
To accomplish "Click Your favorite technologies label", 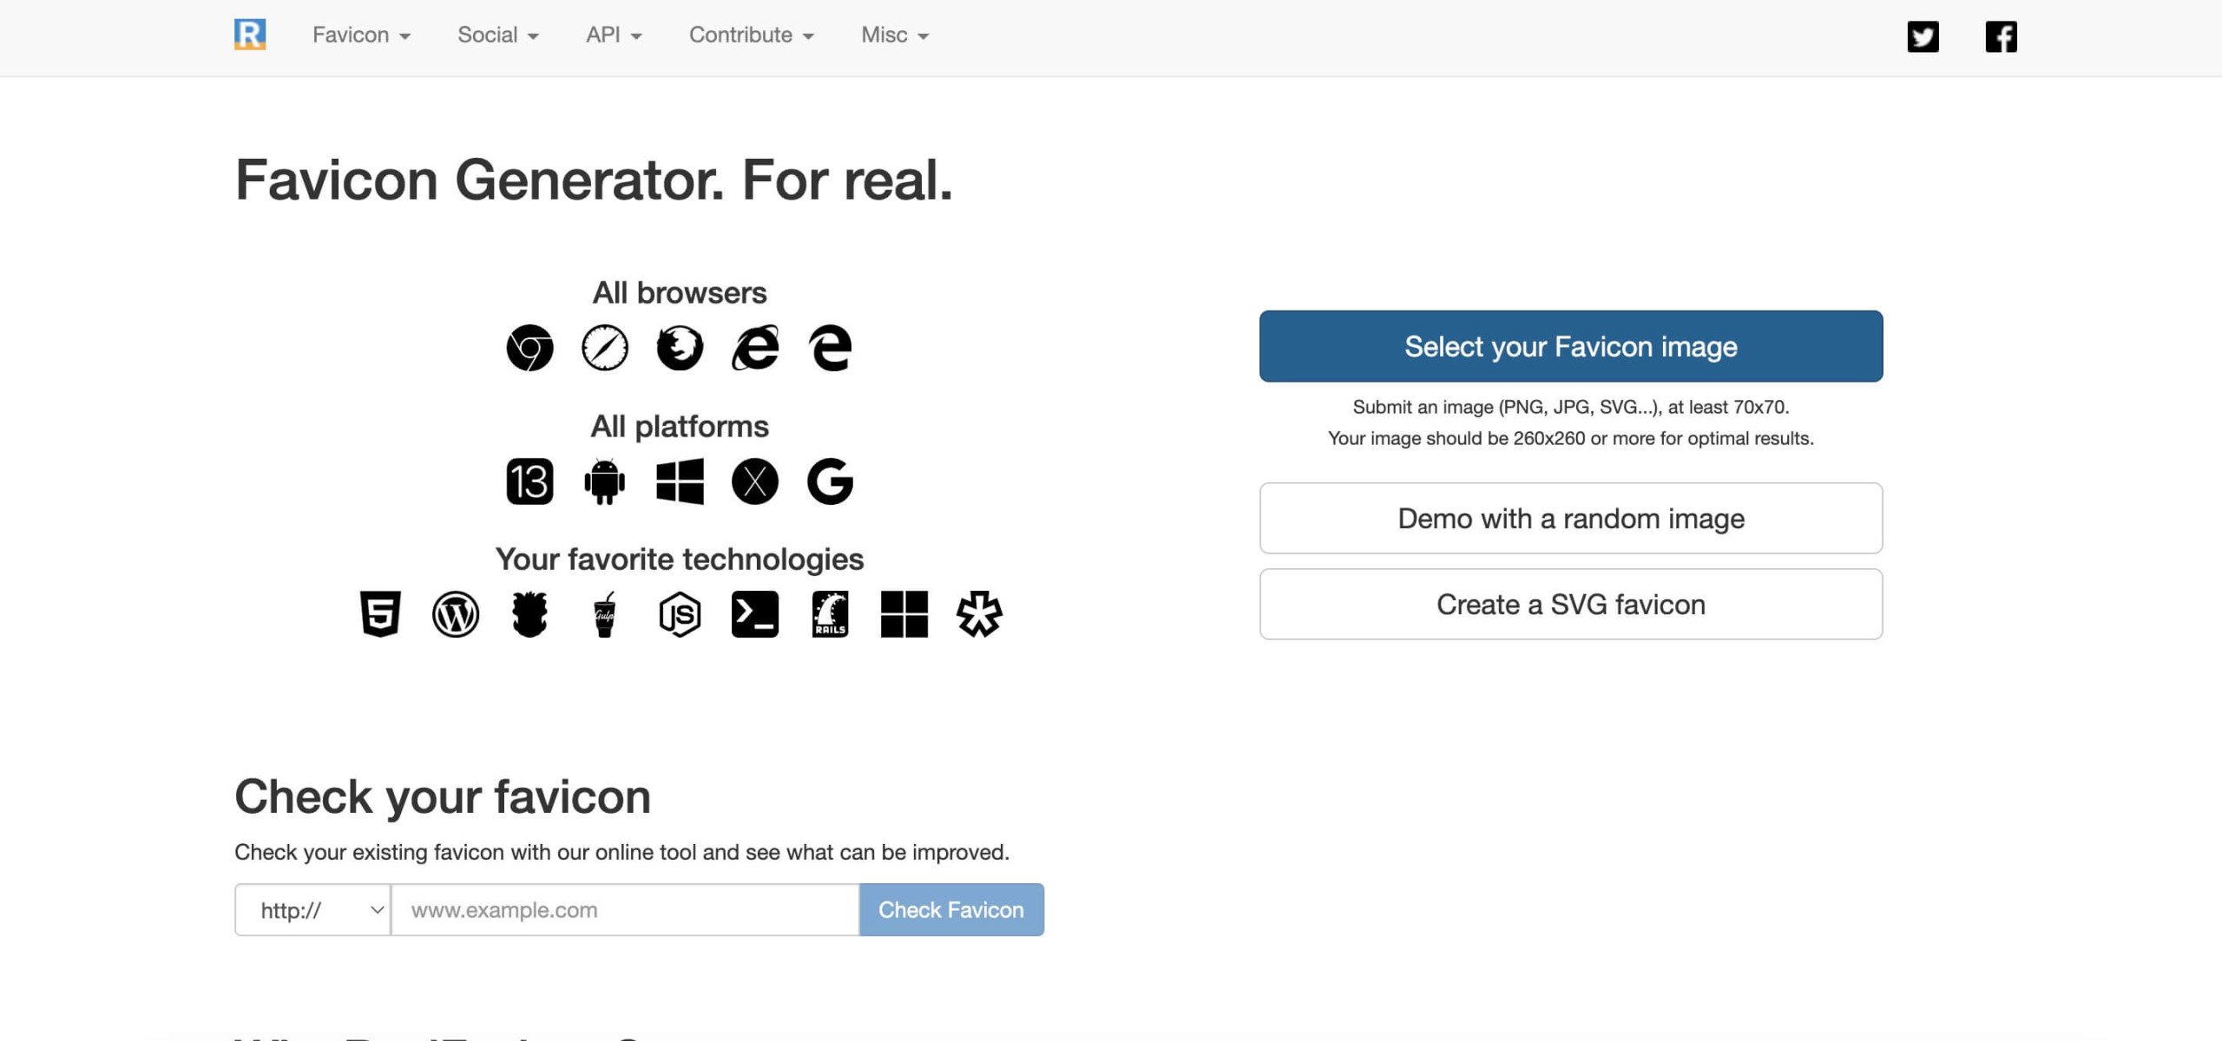I will point(680,560).
